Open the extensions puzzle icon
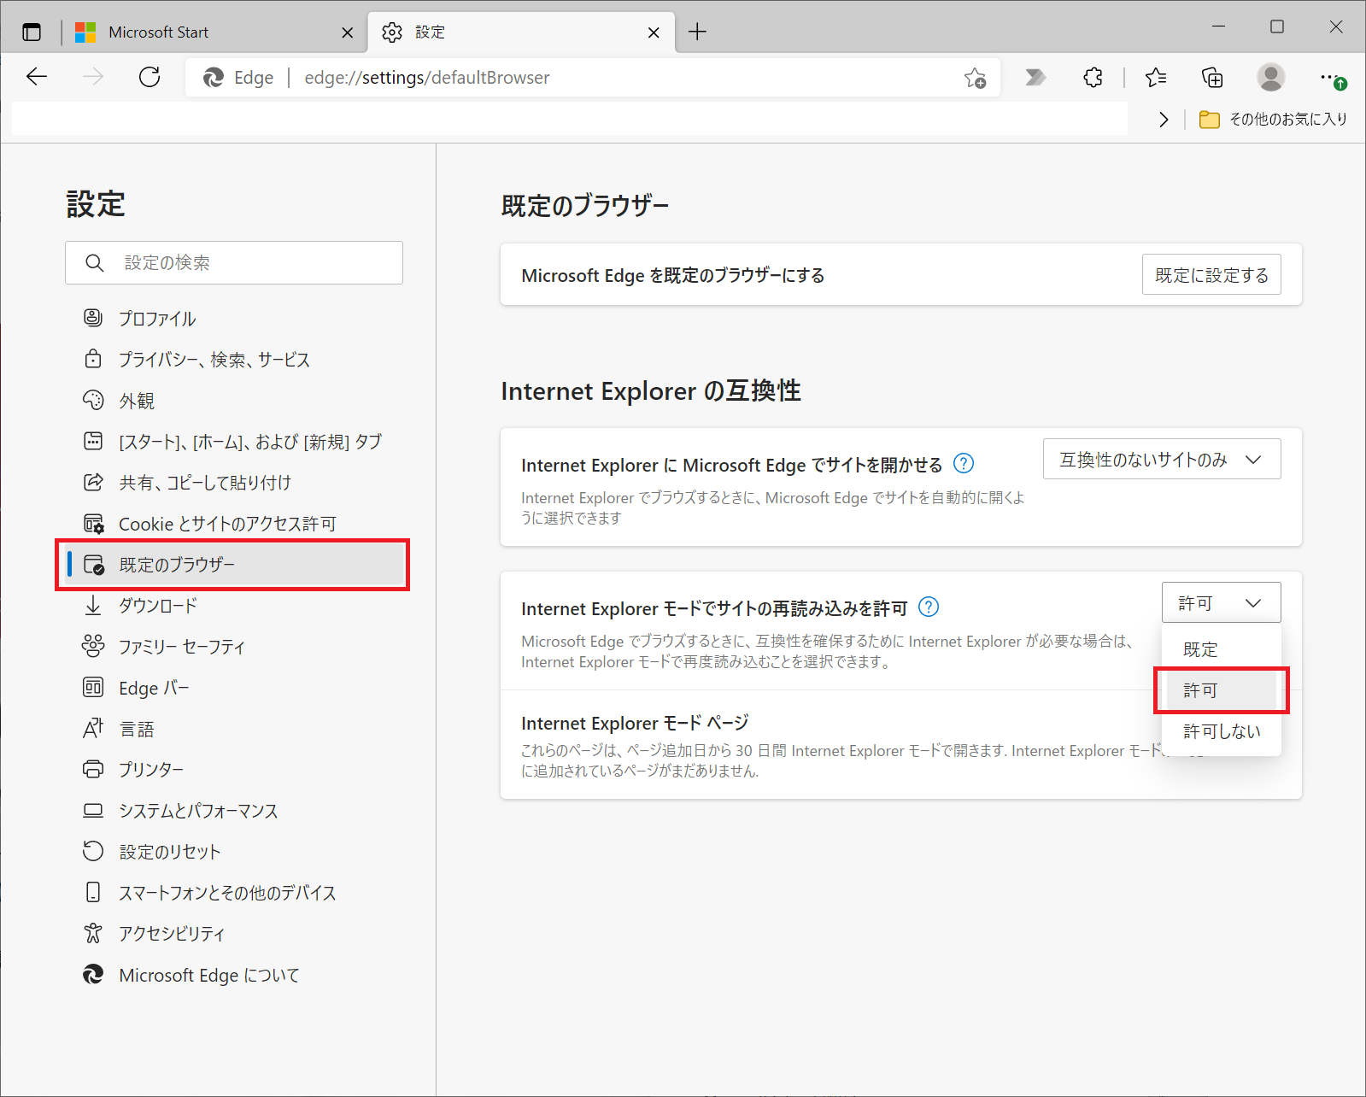 click(1093, 78)
